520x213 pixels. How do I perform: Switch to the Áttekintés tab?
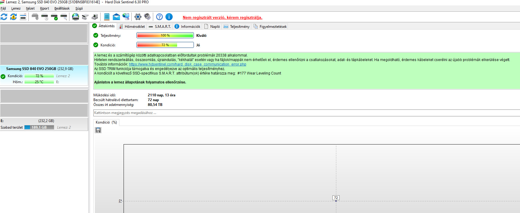pyautogui.click(x=104, y=26)
